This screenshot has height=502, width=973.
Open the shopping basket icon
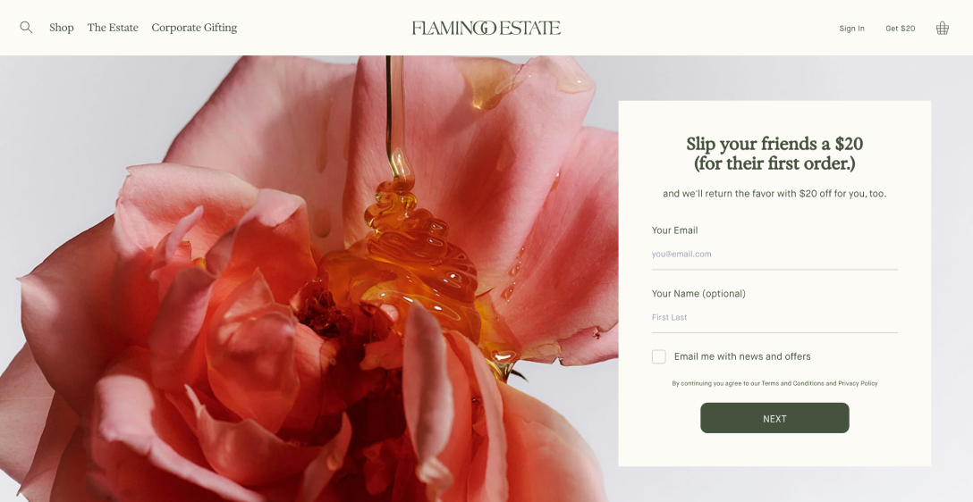942,28
